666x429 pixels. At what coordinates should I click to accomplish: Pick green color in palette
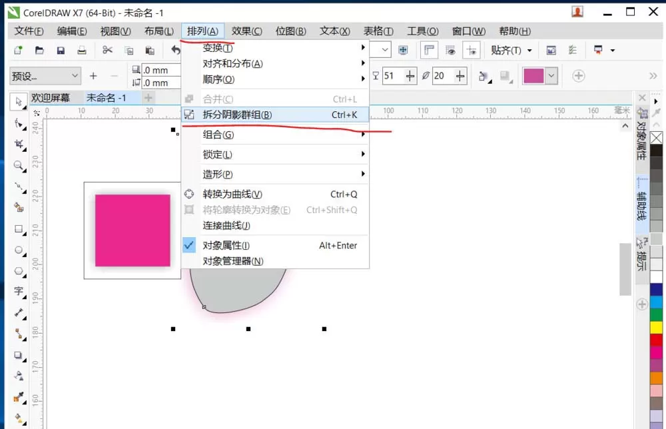tap(656, 314)
